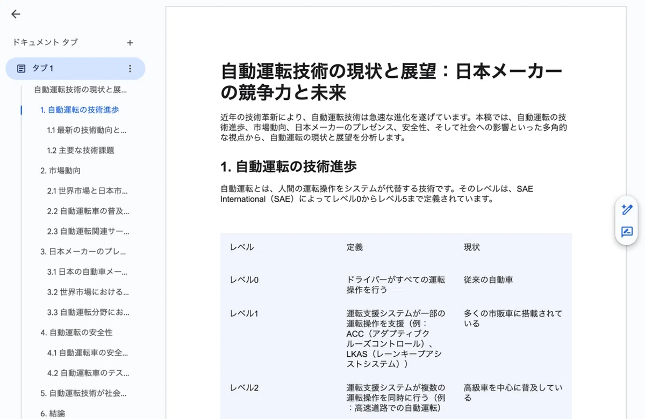This screenshot has height=419, width=645.
Task: Select the タブ 1 tab
Action: pos(75,69)
